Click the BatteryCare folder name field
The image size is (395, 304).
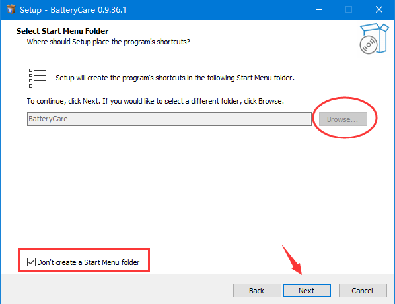click(169, 119)
